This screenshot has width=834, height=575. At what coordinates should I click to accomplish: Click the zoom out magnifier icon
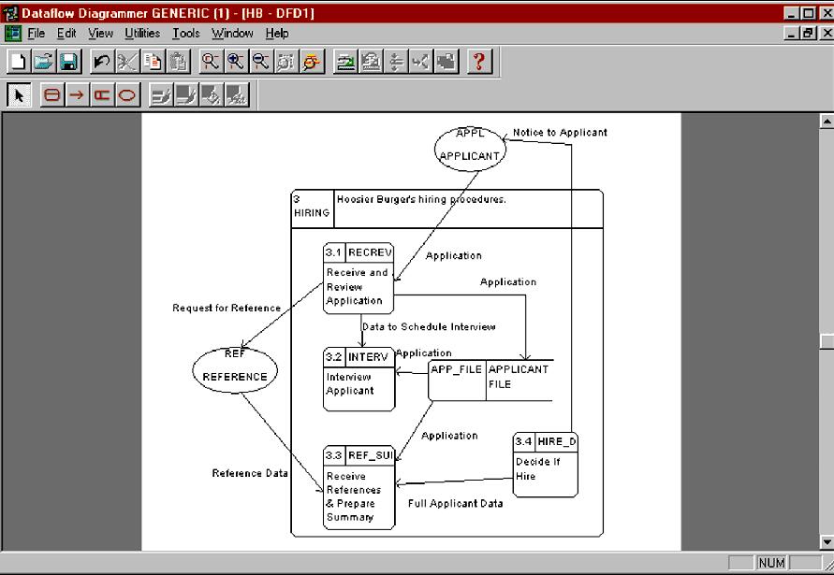260,62
